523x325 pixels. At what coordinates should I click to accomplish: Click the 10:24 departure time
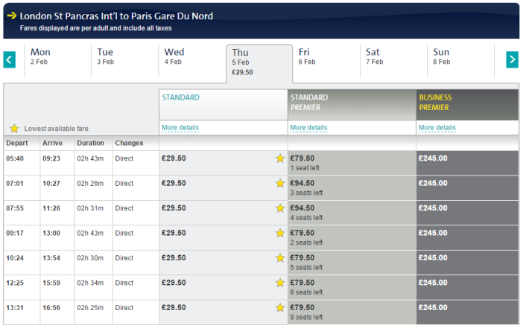(15, 258)
